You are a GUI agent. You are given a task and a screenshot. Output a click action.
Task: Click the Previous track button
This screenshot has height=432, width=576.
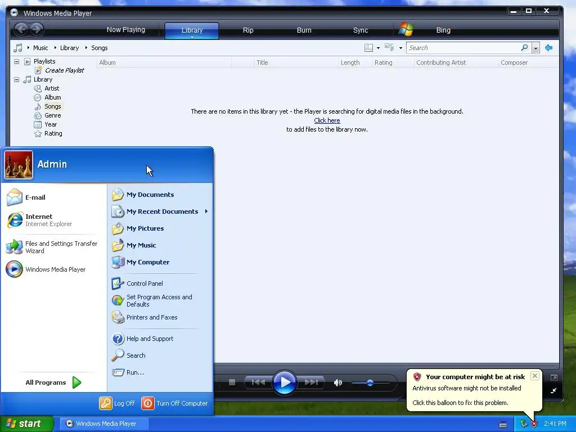tap(258, 382)
